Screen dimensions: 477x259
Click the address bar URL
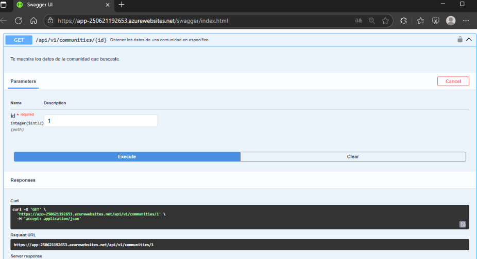click(143, 21)
